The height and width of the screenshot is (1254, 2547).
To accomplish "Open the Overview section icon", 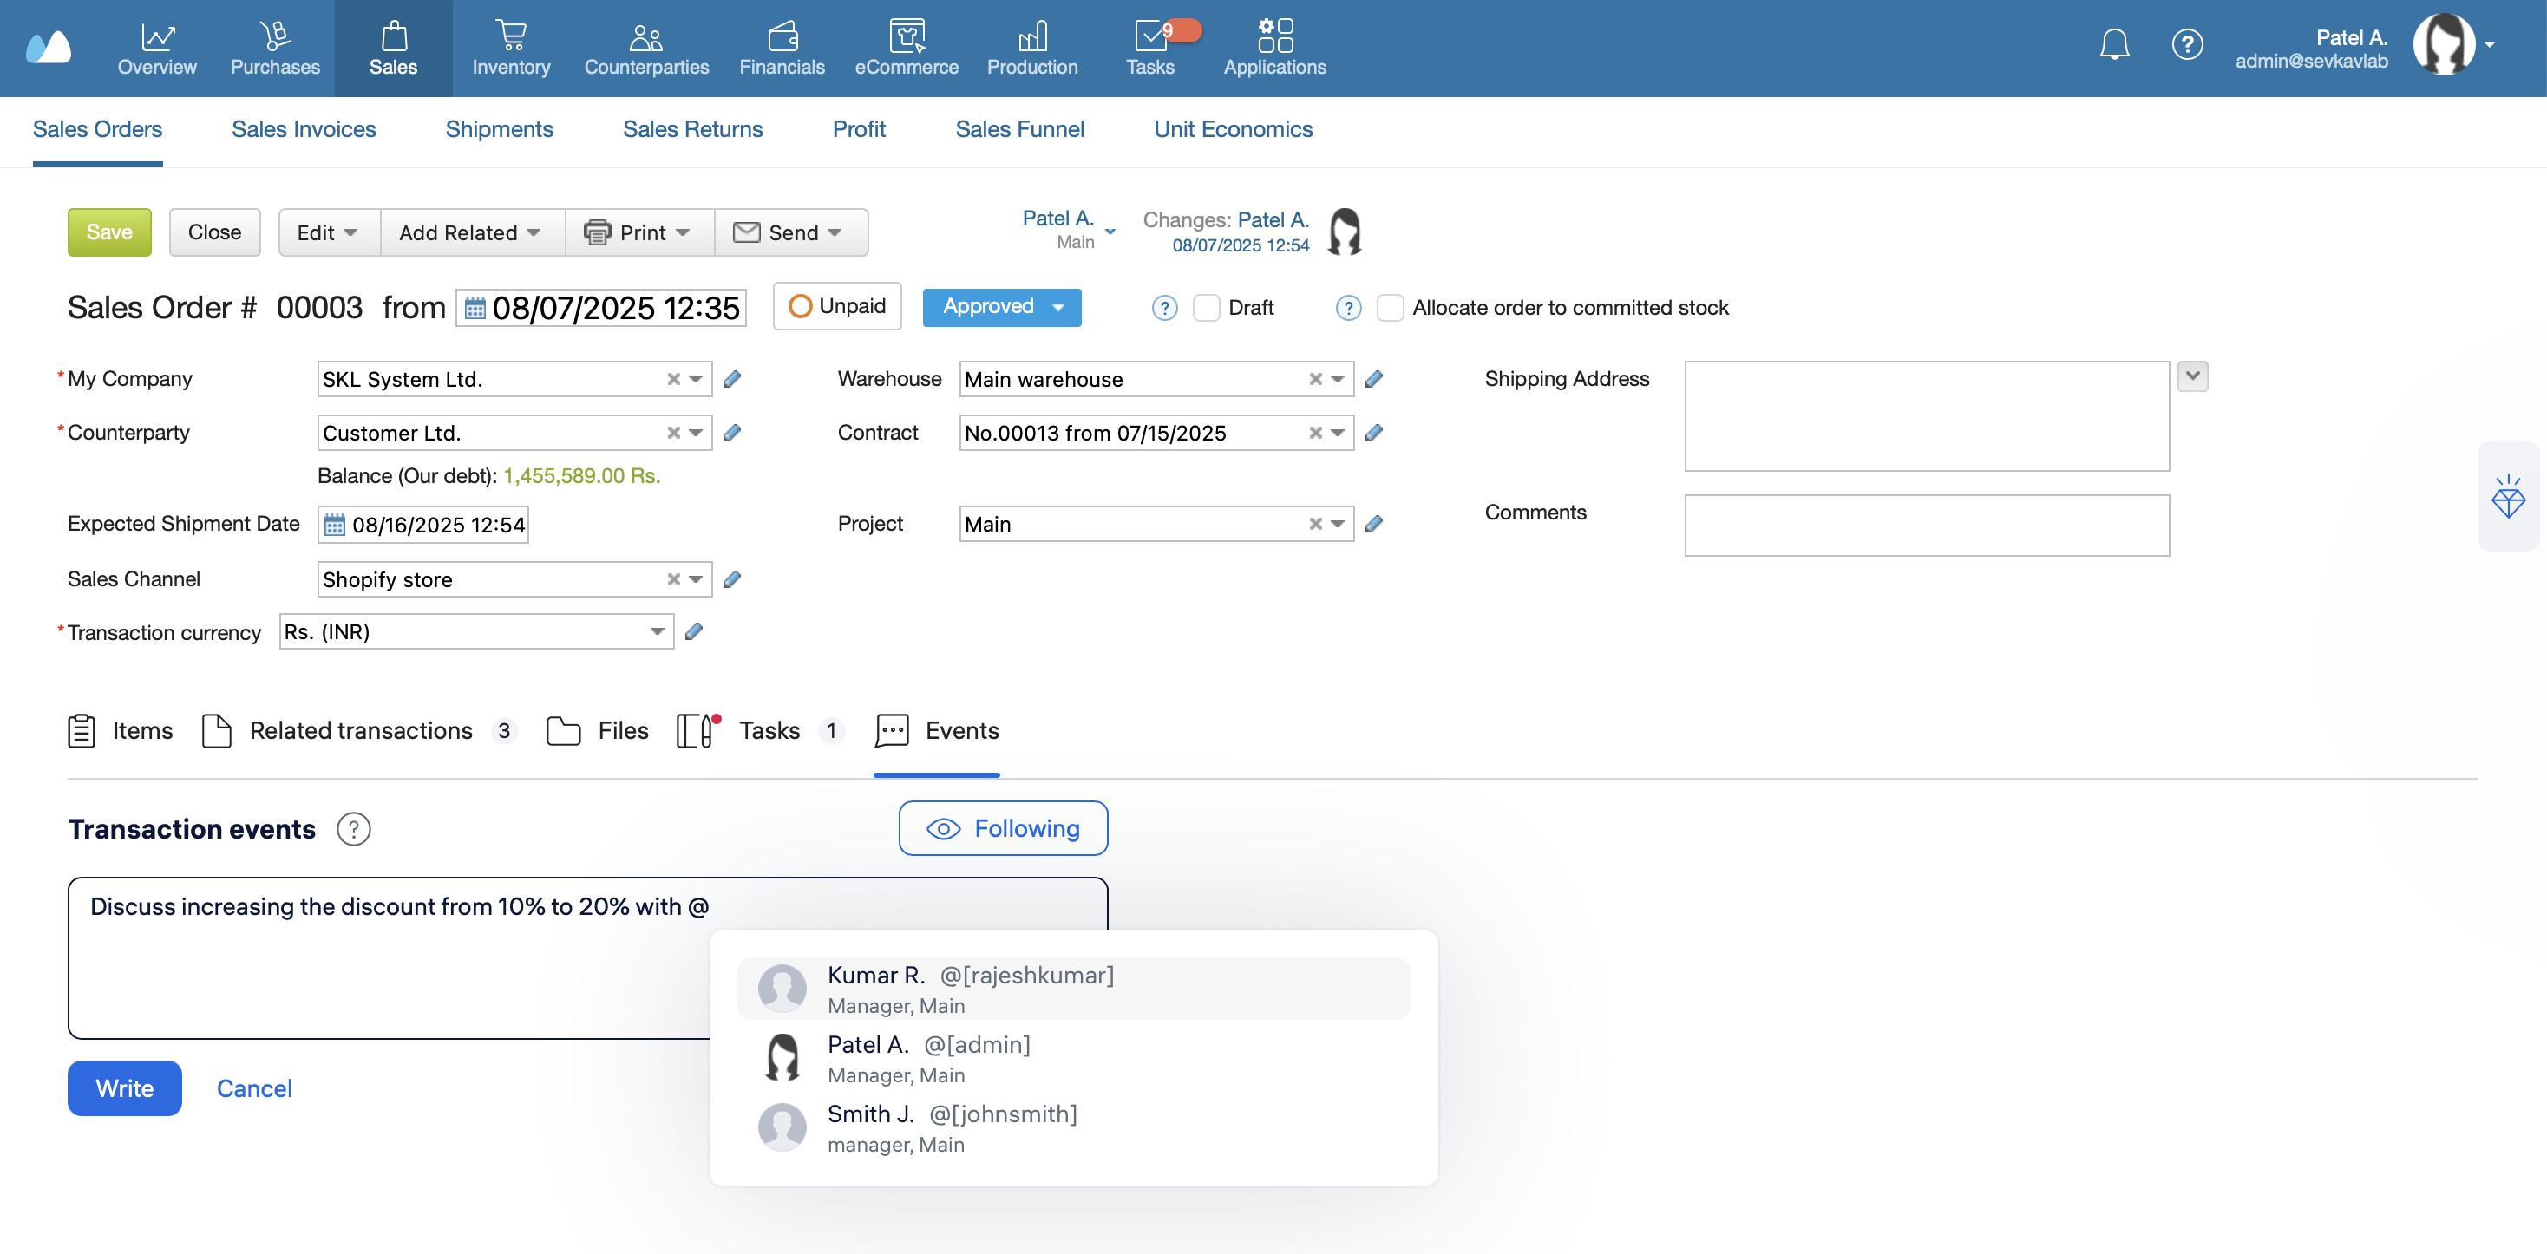I will 157,36.
